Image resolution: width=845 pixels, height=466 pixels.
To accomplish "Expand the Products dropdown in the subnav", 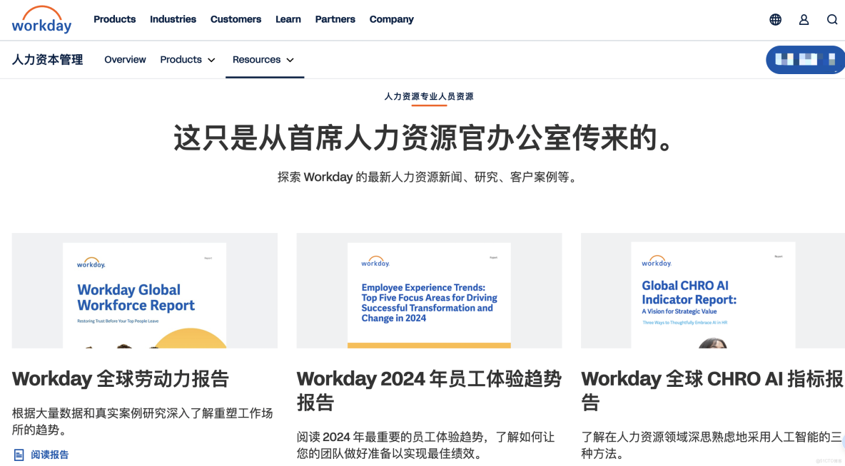I will coord(187,60).
